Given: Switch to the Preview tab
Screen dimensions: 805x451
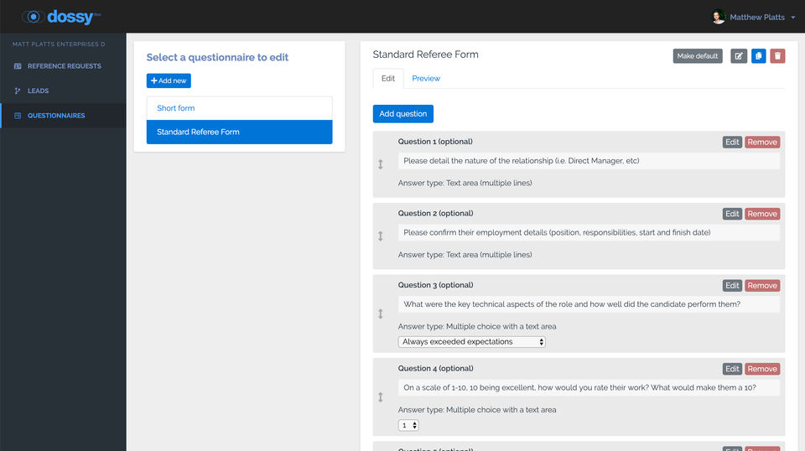Looking at the screenshot, I should click(x=426, y=79).
